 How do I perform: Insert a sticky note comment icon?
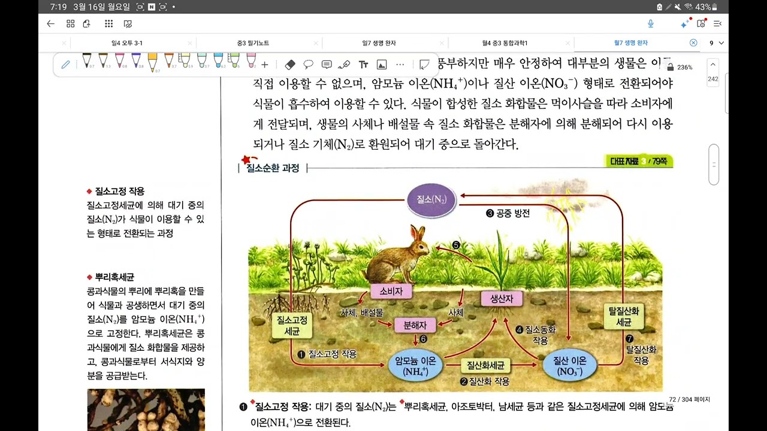click(327, 65)
